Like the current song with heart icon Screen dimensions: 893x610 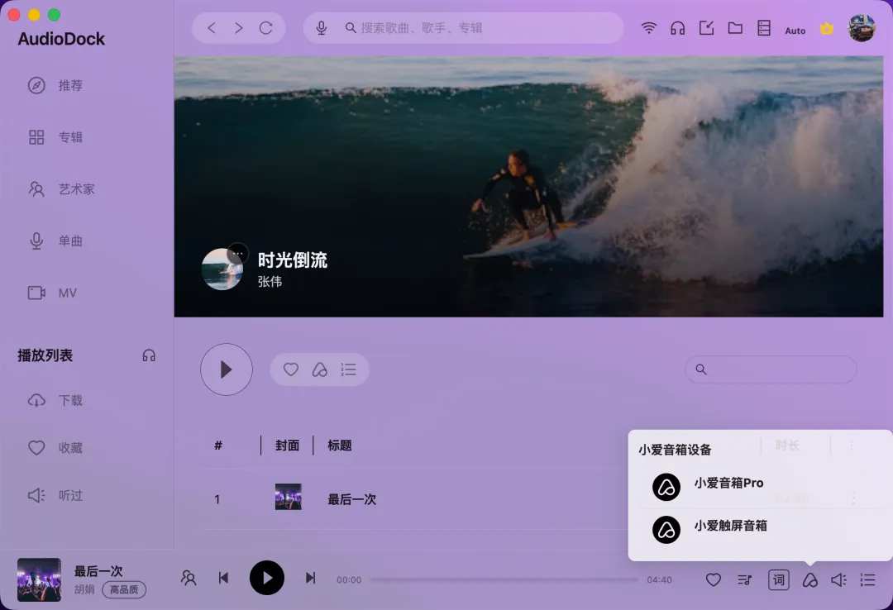coord(713,579)
